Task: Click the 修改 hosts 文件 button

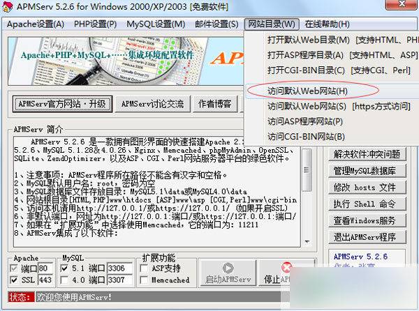Action: [x=365, y=187]
